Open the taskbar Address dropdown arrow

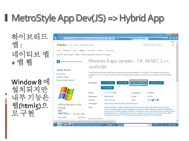click(148, 125)
